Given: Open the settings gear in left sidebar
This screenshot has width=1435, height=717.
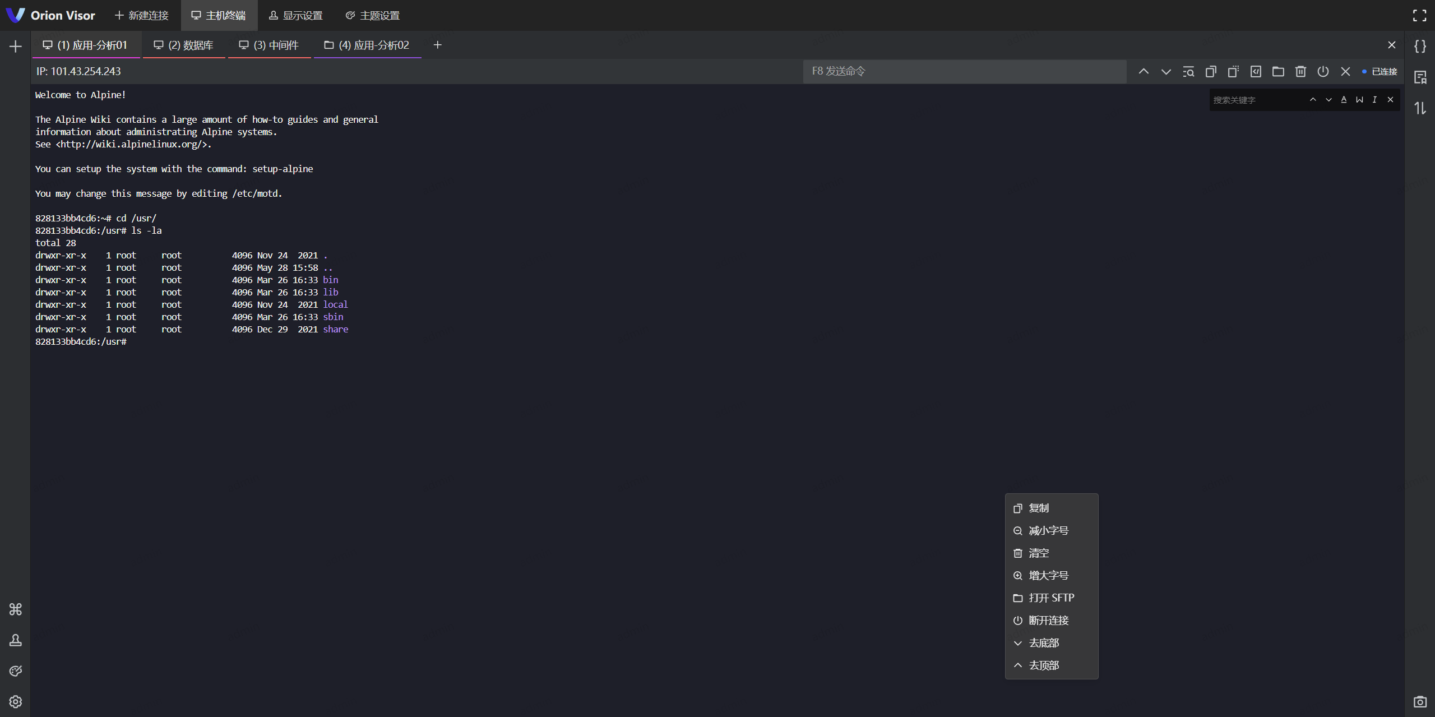Looking at the screenshot, I should (x=16, y=701).
